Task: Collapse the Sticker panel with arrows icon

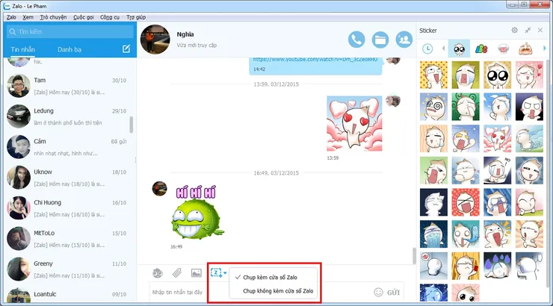Action: pyautogui.click(x=528, y=31)
